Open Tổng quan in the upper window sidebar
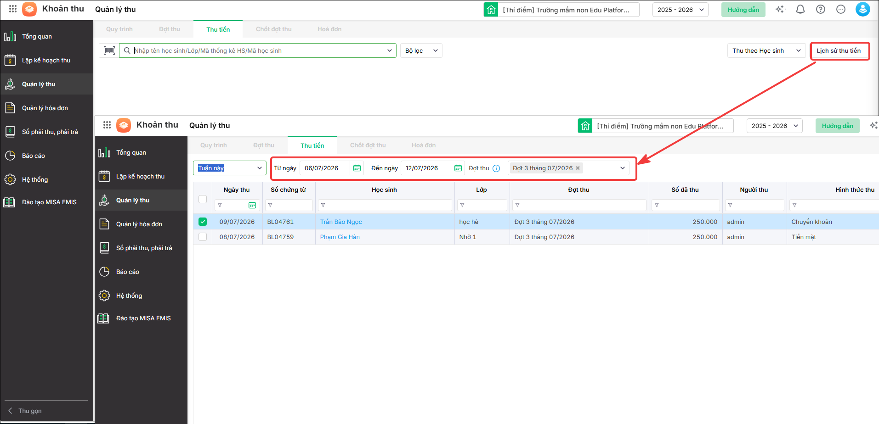 click(x=47, y=36)
